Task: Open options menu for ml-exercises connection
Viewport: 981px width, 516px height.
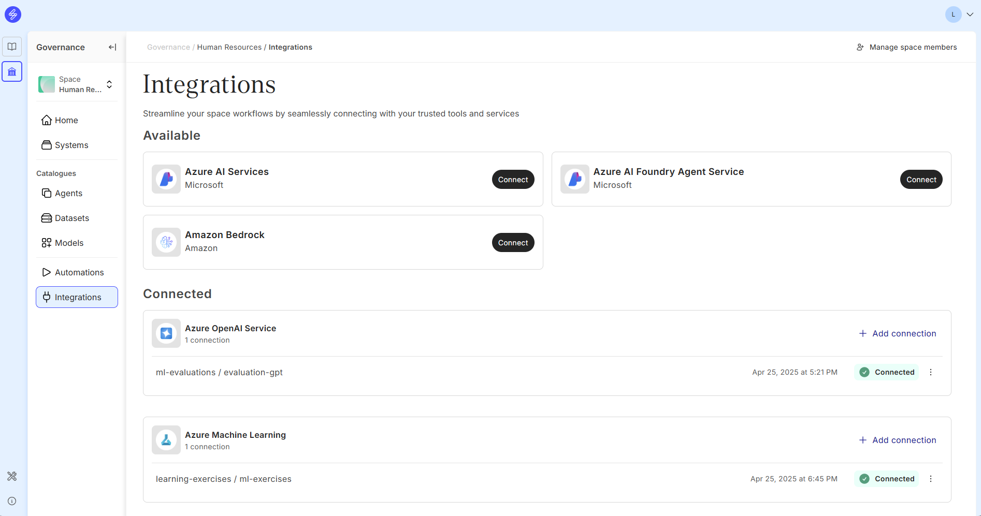Action: click(931, 479)
